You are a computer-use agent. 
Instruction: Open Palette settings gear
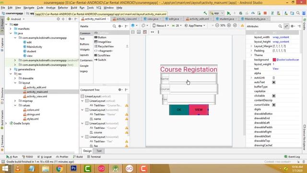tap(119, 26)
